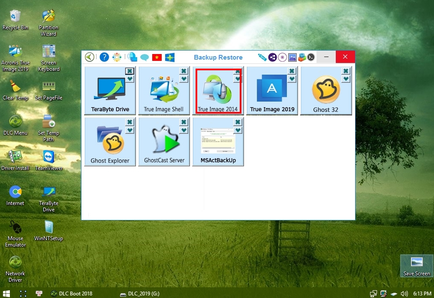Minimize the Backup Restore window
The height and width of the screenshot is (298, 434).
326,57
